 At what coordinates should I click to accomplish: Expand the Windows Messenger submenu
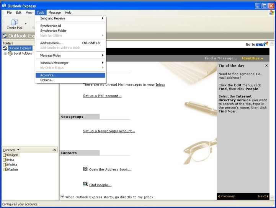pos(70,63)
